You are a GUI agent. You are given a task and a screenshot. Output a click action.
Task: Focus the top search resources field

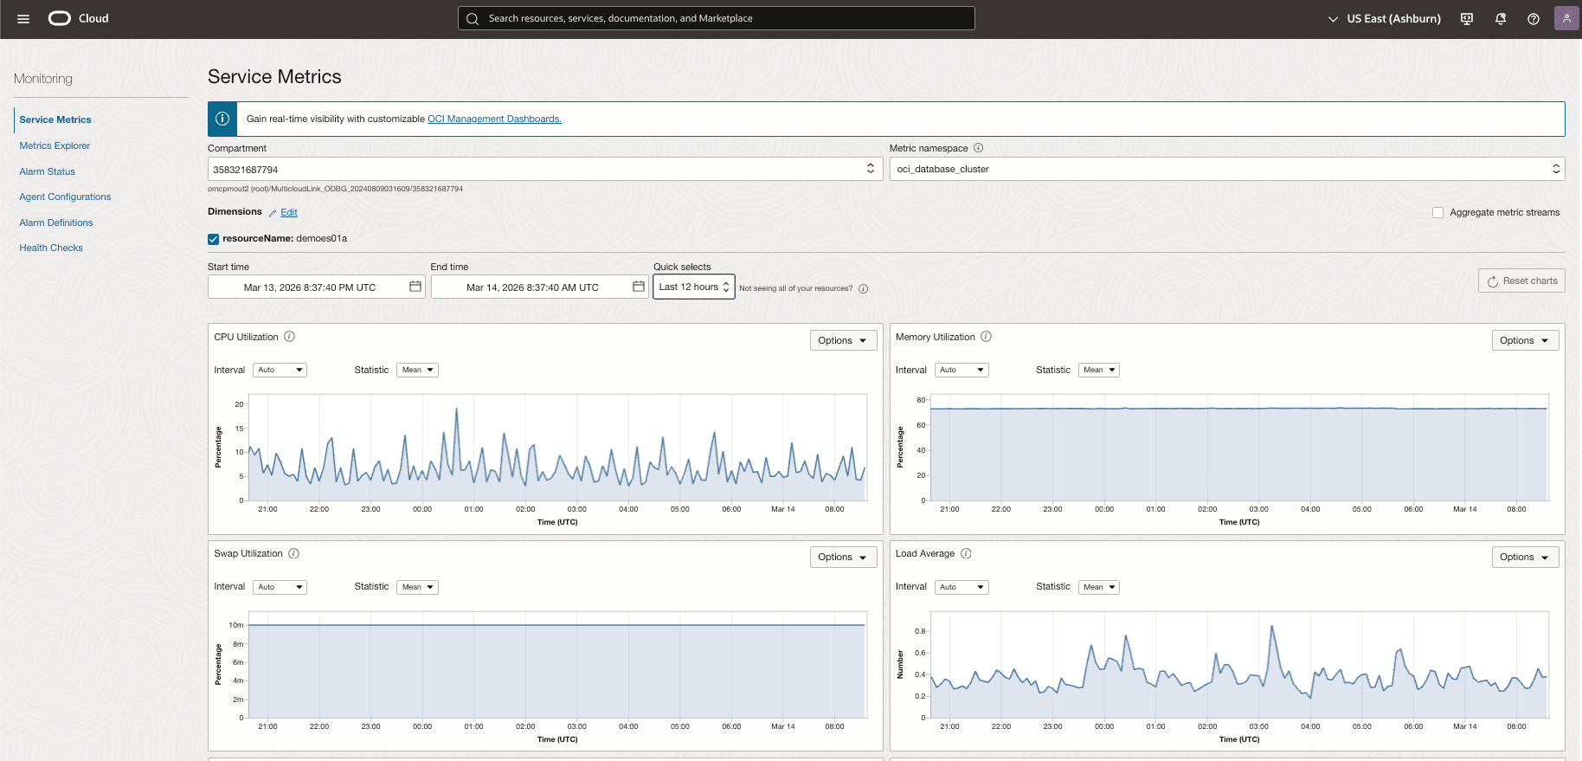(716, 18)
